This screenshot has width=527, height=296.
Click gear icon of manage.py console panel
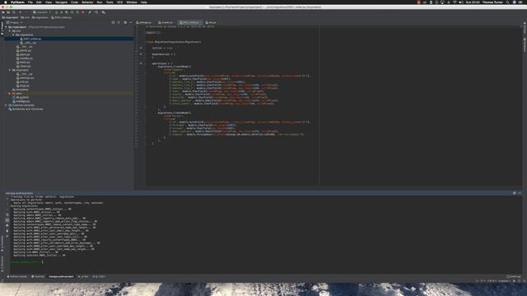514,193
